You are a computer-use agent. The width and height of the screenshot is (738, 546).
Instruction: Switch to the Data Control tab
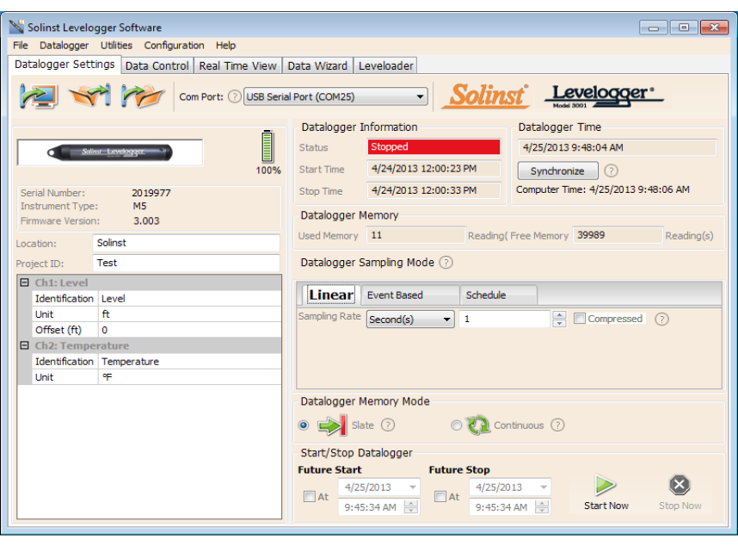157,65
